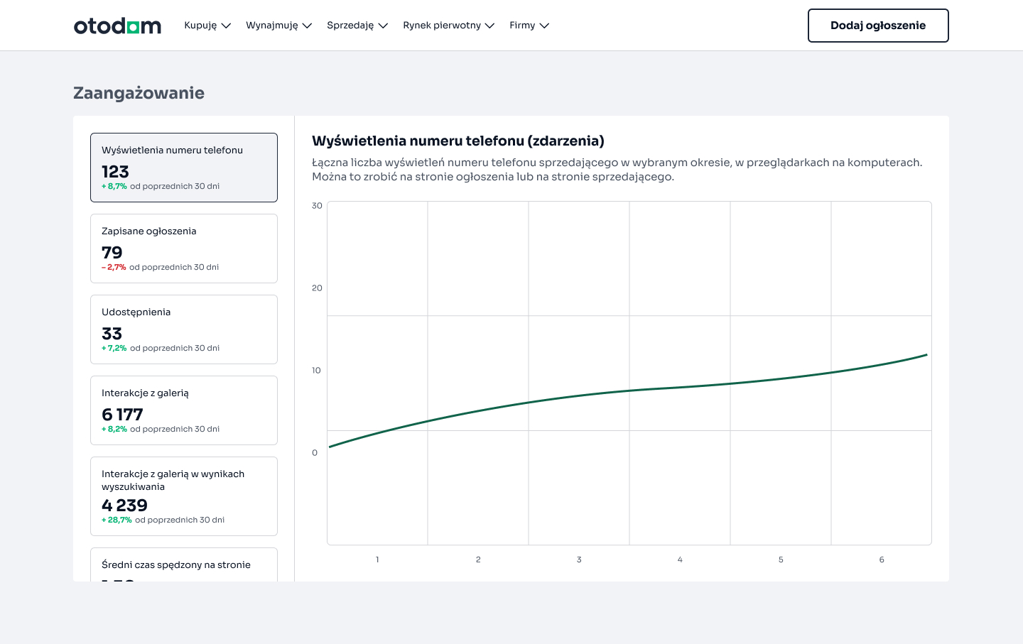Click the Dodaj ogłoszenie button
This screenshot has height=644, width=1023.
878,25
